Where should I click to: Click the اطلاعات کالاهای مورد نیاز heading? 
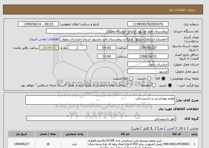pyautogui.click(x=179, y=109)
